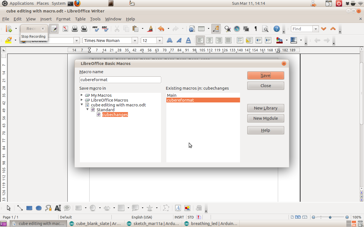This screenshot has width=364, height=227.
Task: Select the Format Paintbrush icon
Action: 150,29
